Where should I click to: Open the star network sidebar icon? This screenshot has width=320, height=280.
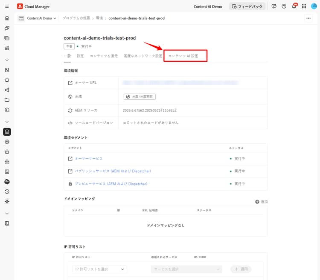tap(7, 162)
